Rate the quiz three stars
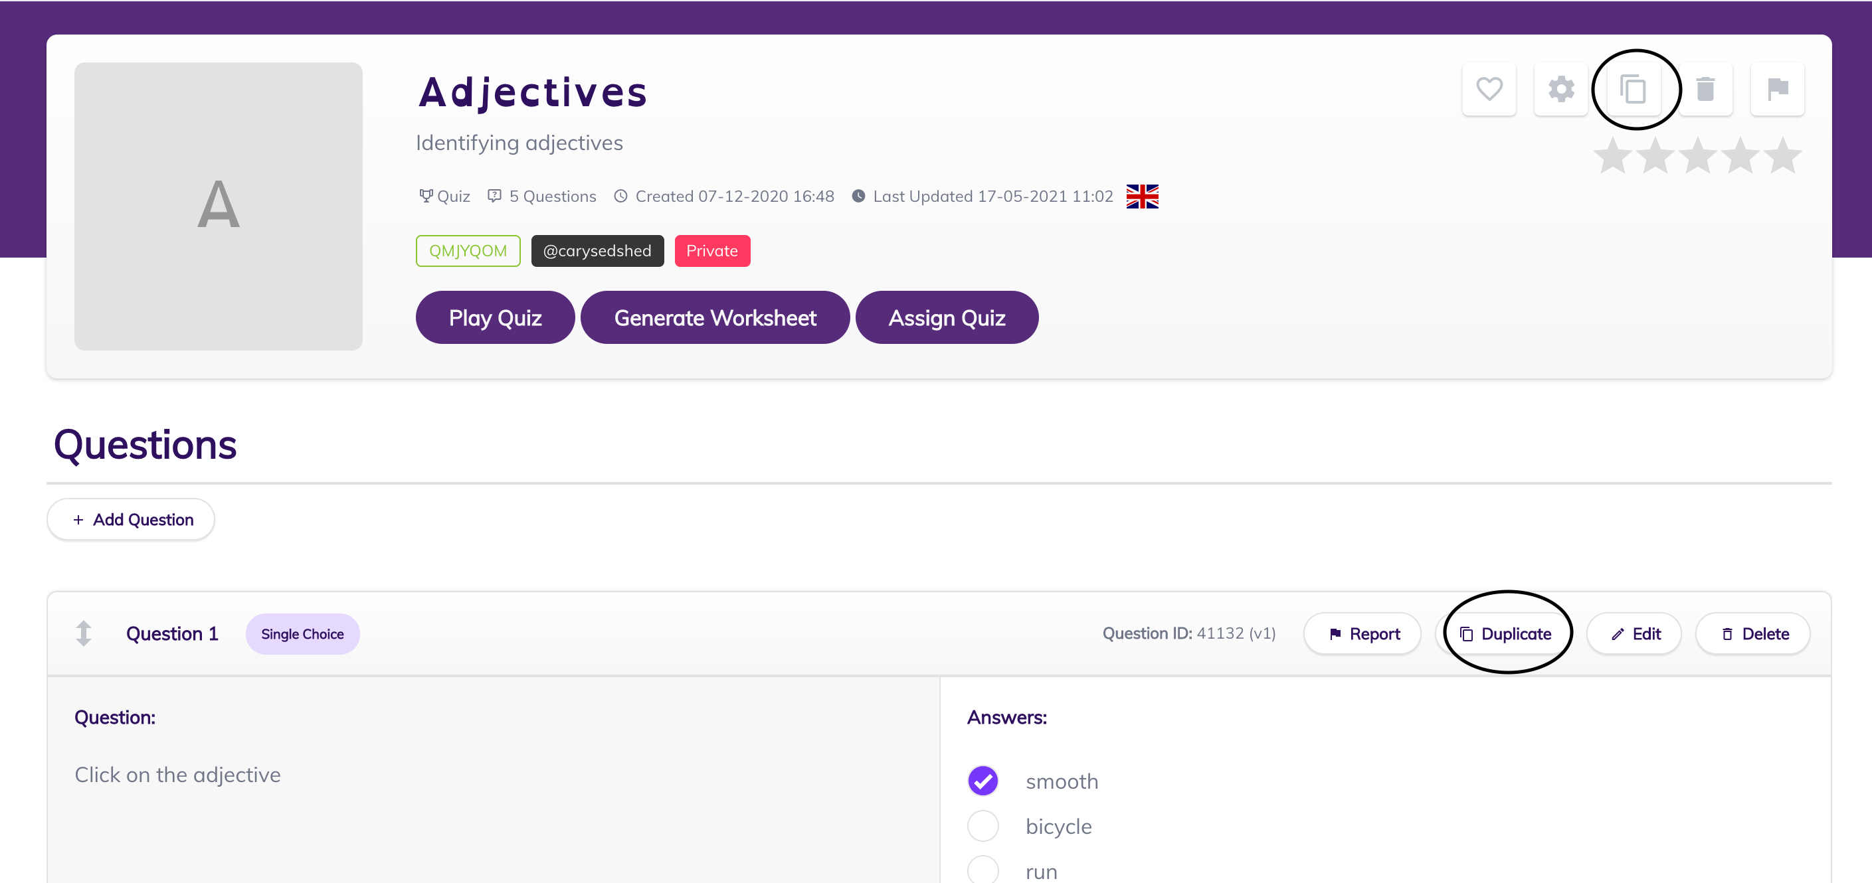Image resolution: width=1872 pixels, height=883 pixels. tap(1699, 155)
